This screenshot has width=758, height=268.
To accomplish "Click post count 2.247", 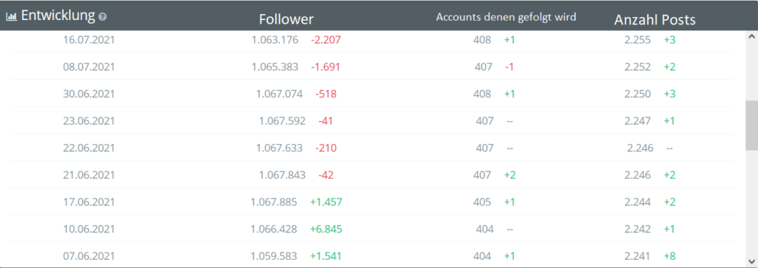I will 637,120.
